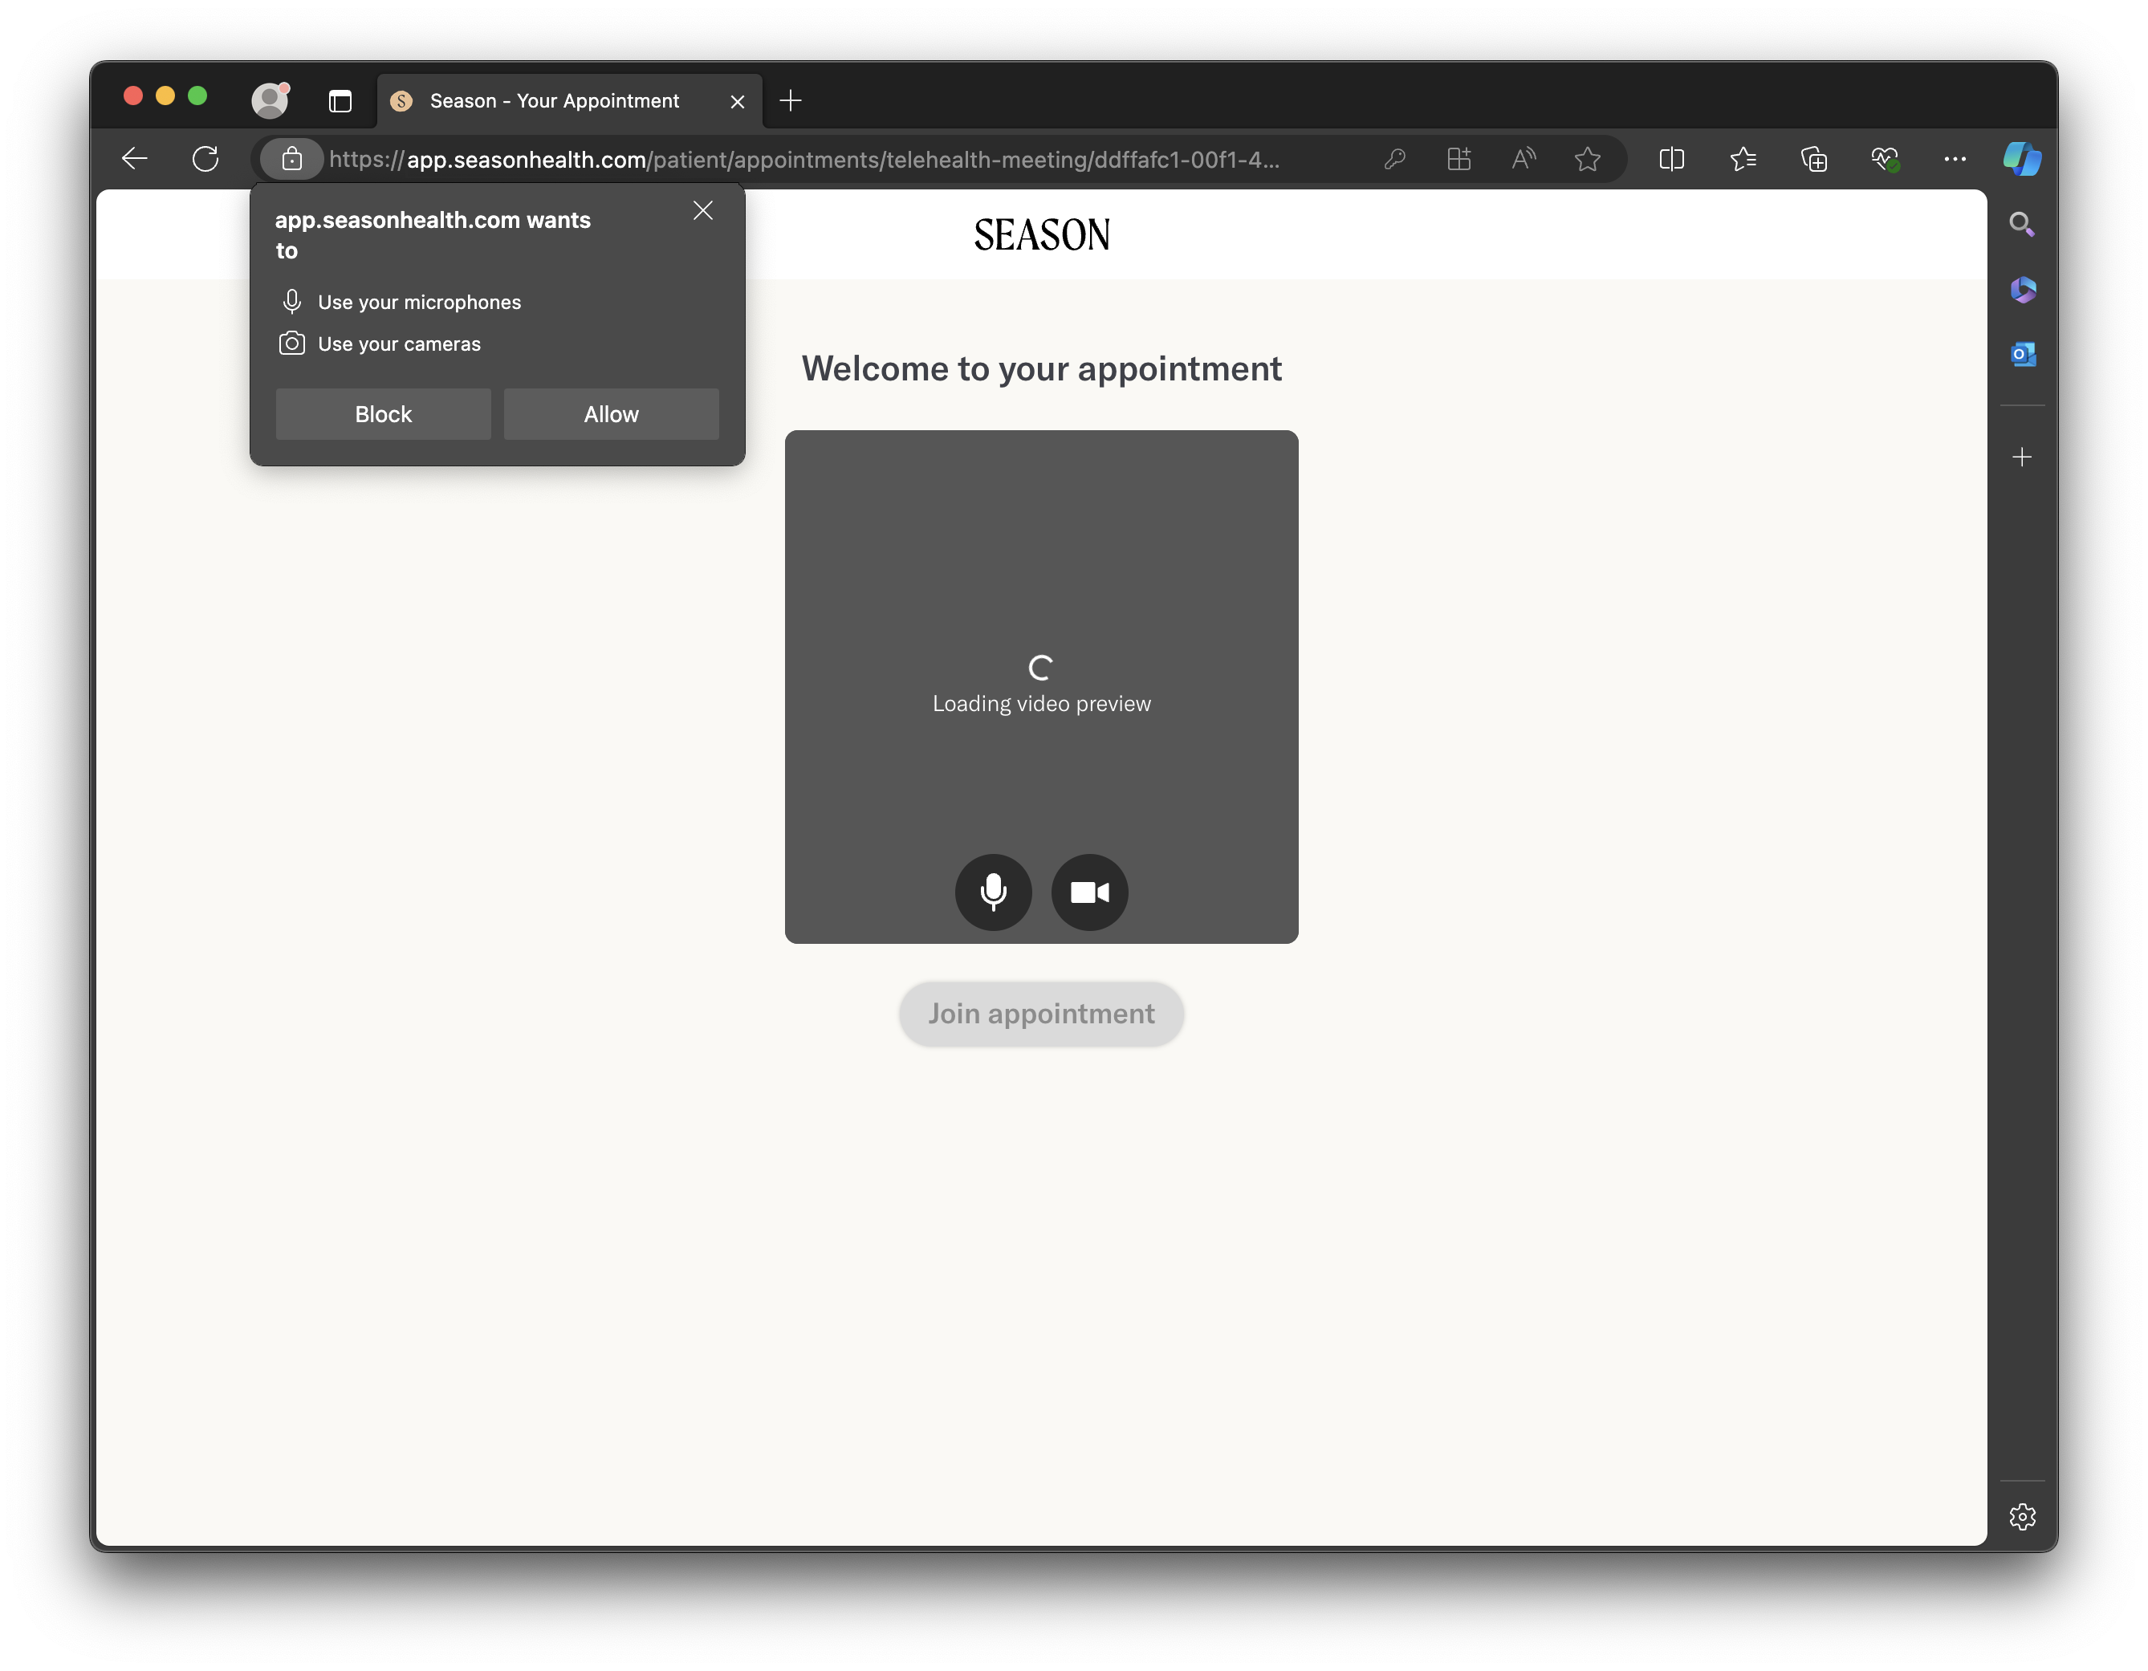
Task: Open Collections panel
Action: click(x=1813, y=158)
